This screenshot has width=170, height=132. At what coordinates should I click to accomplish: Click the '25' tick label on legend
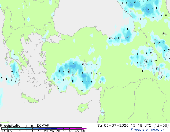coord(52,131)
